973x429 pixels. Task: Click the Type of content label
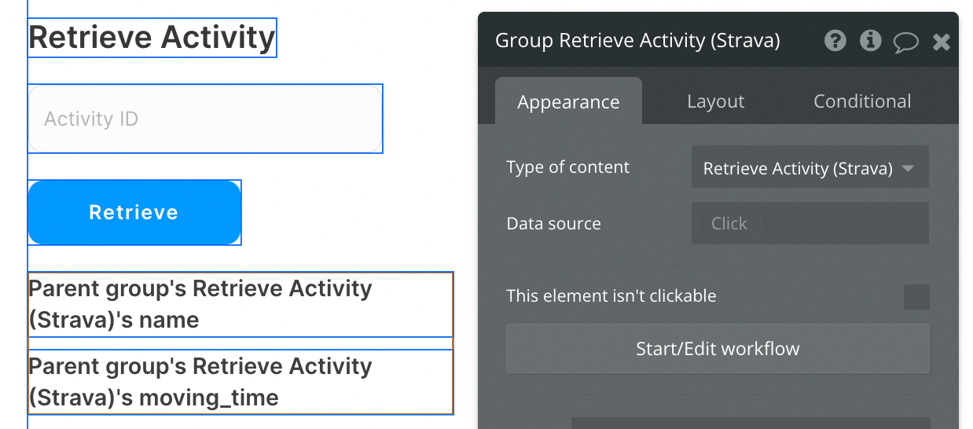[x=567, y=167]
